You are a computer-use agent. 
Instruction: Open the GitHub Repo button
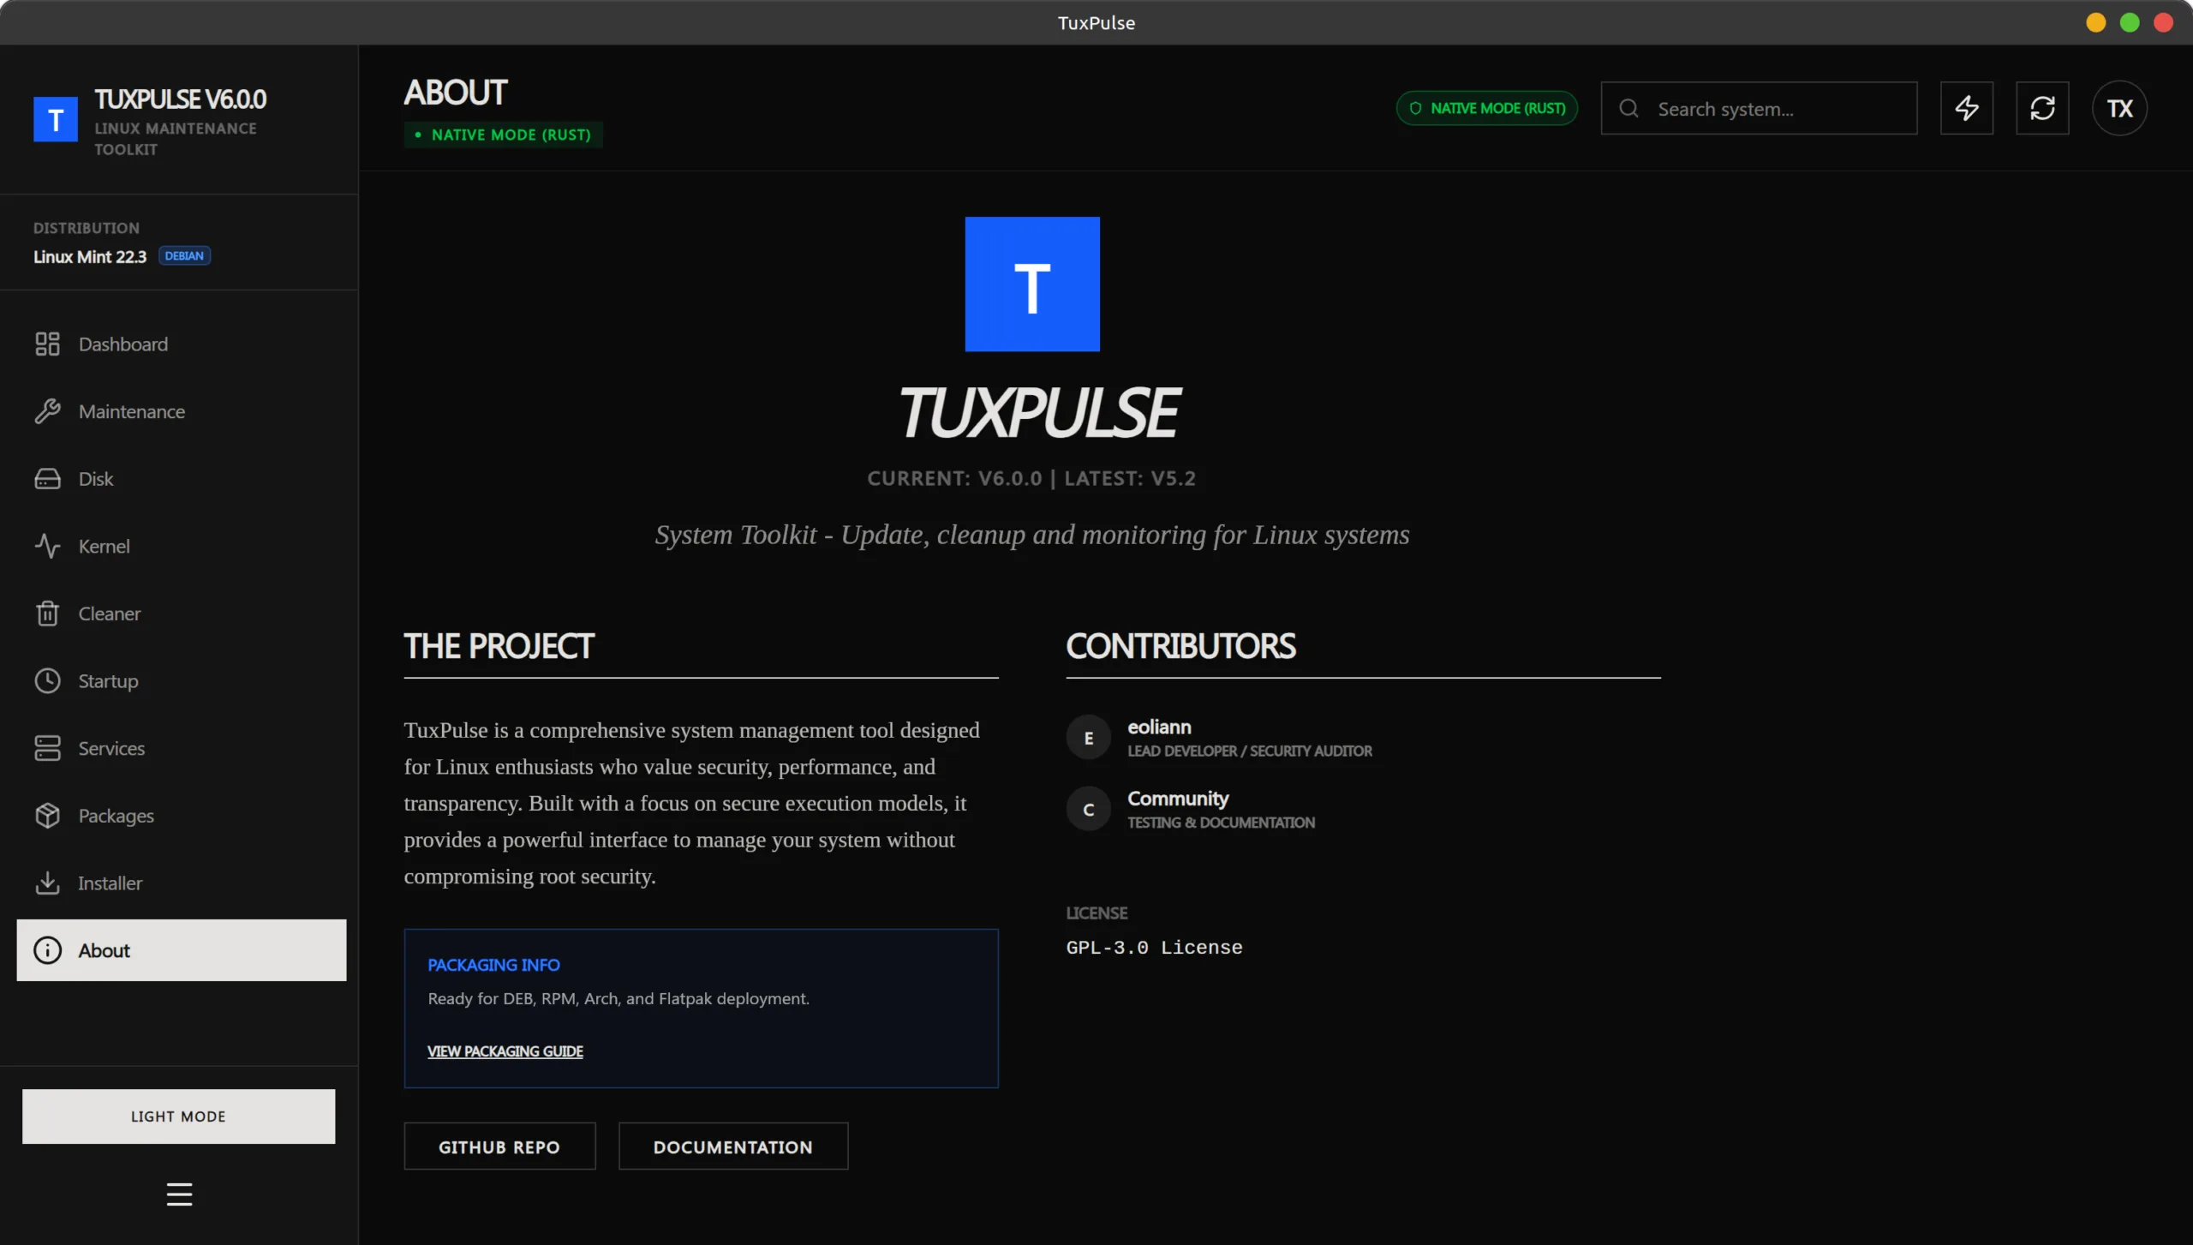tap(499, 1146)
